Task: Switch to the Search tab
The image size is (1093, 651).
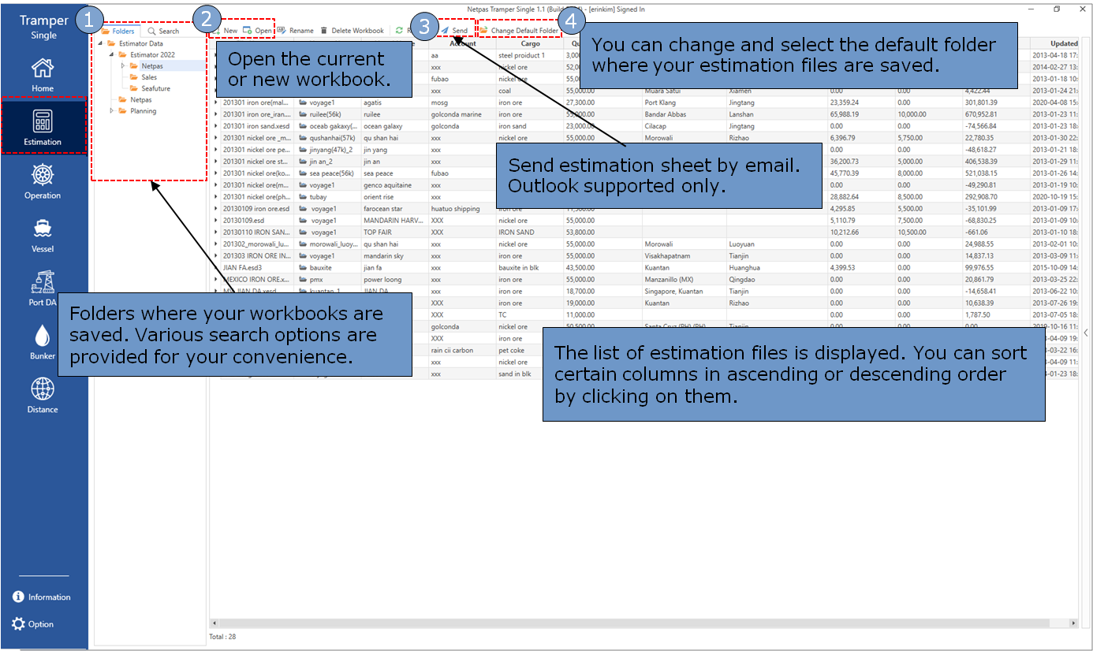Action: tap(163, 32)
